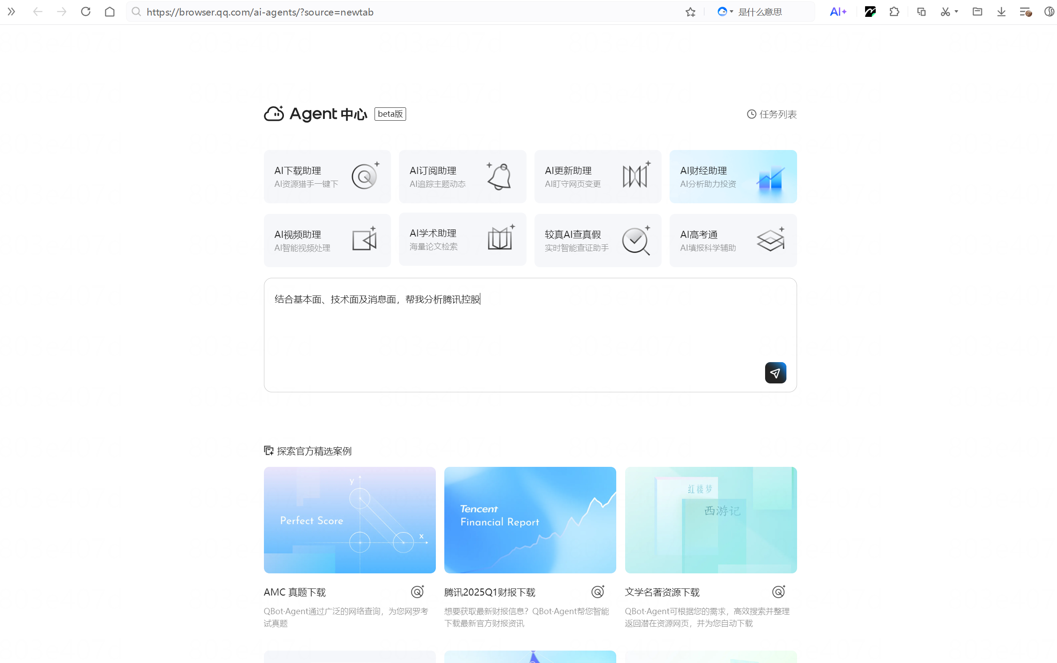Open the AI下载助理 card
The width and height of the screenshot is (1057, 663).
pyautogui.click(x=327, y=177)
